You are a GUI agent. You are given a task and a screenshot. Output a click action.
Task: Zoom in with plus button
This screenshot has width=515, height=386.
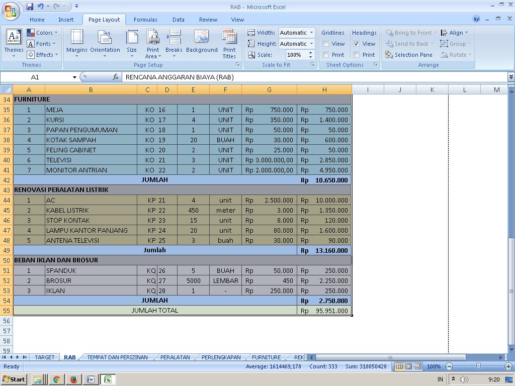click(508, 366)
